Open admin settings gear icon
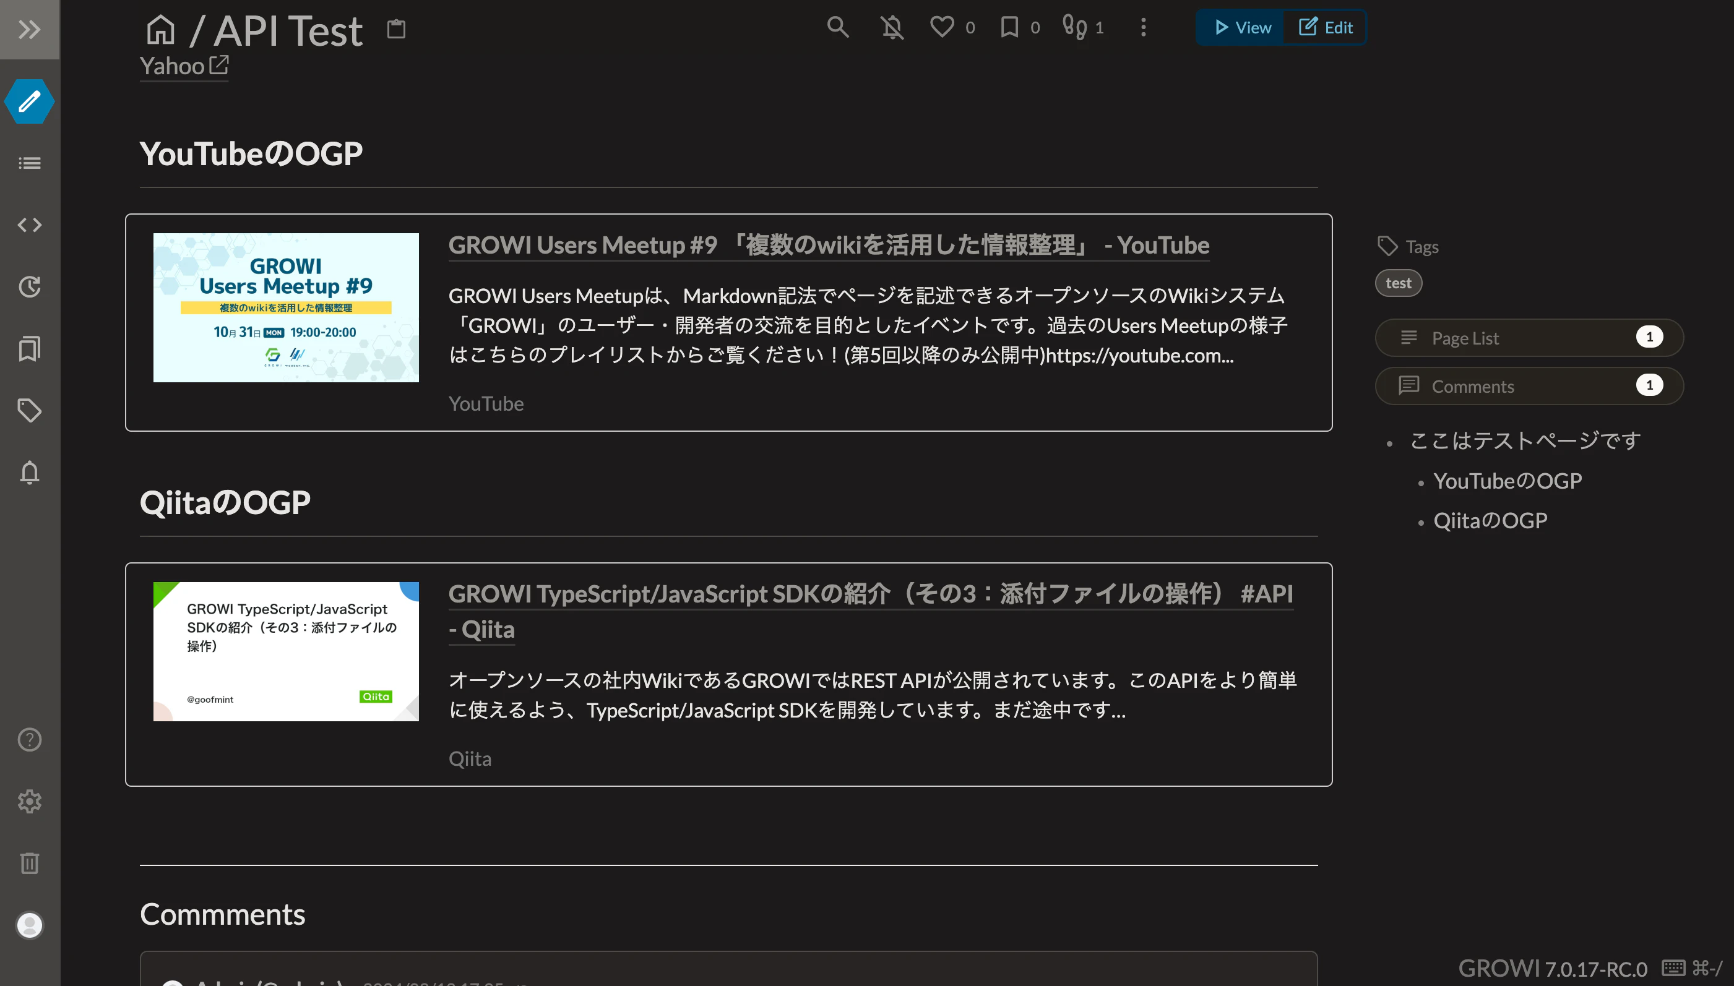The height and width of the screenshot is (986, 1734). 29,802
